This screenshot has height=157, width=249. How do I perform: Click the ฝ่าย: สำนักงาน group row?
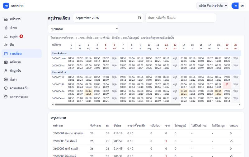146,53
